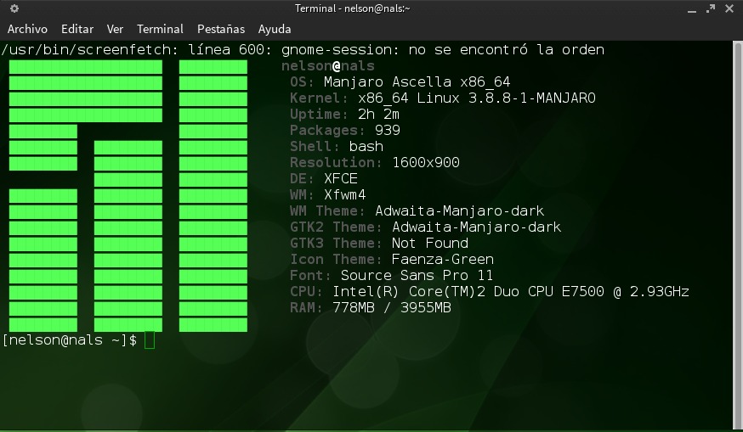Open the Ayuda menu
The image size is (743, 432).
275,29
